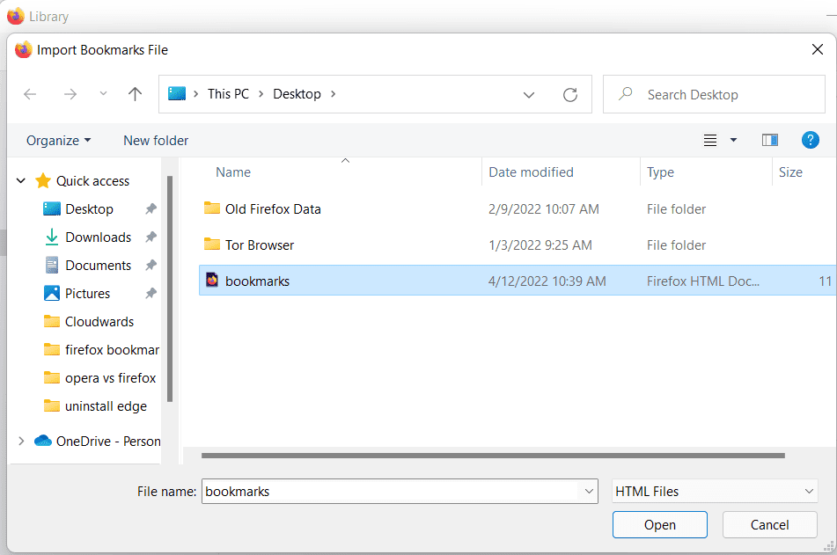Click the File name text field

tap(390, 491)
